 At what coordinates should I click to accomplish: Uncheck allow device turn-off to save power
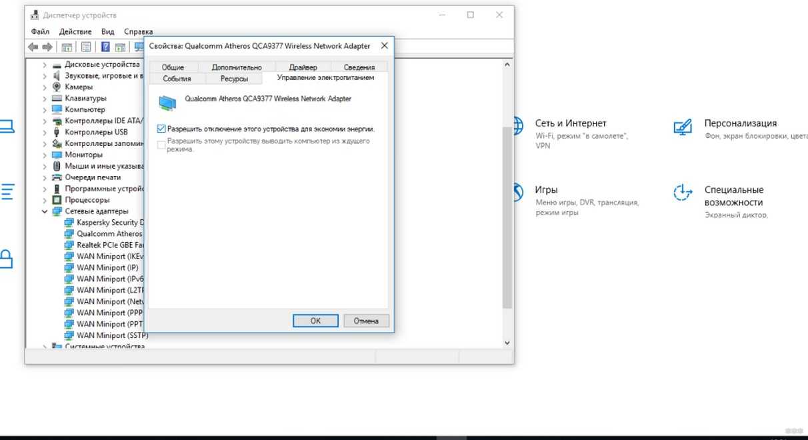tap(161, 129)
